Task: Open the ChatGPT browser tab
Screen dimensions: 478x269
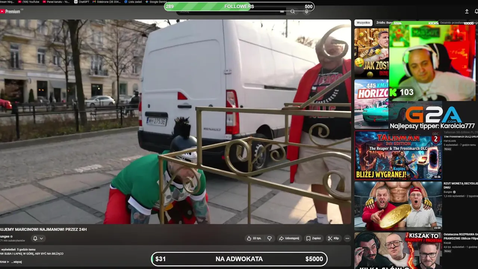Action: tap(81, 2)
